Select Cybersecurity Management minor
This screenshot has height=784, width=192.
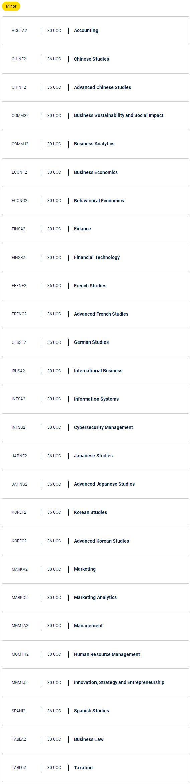click(95, 427)
